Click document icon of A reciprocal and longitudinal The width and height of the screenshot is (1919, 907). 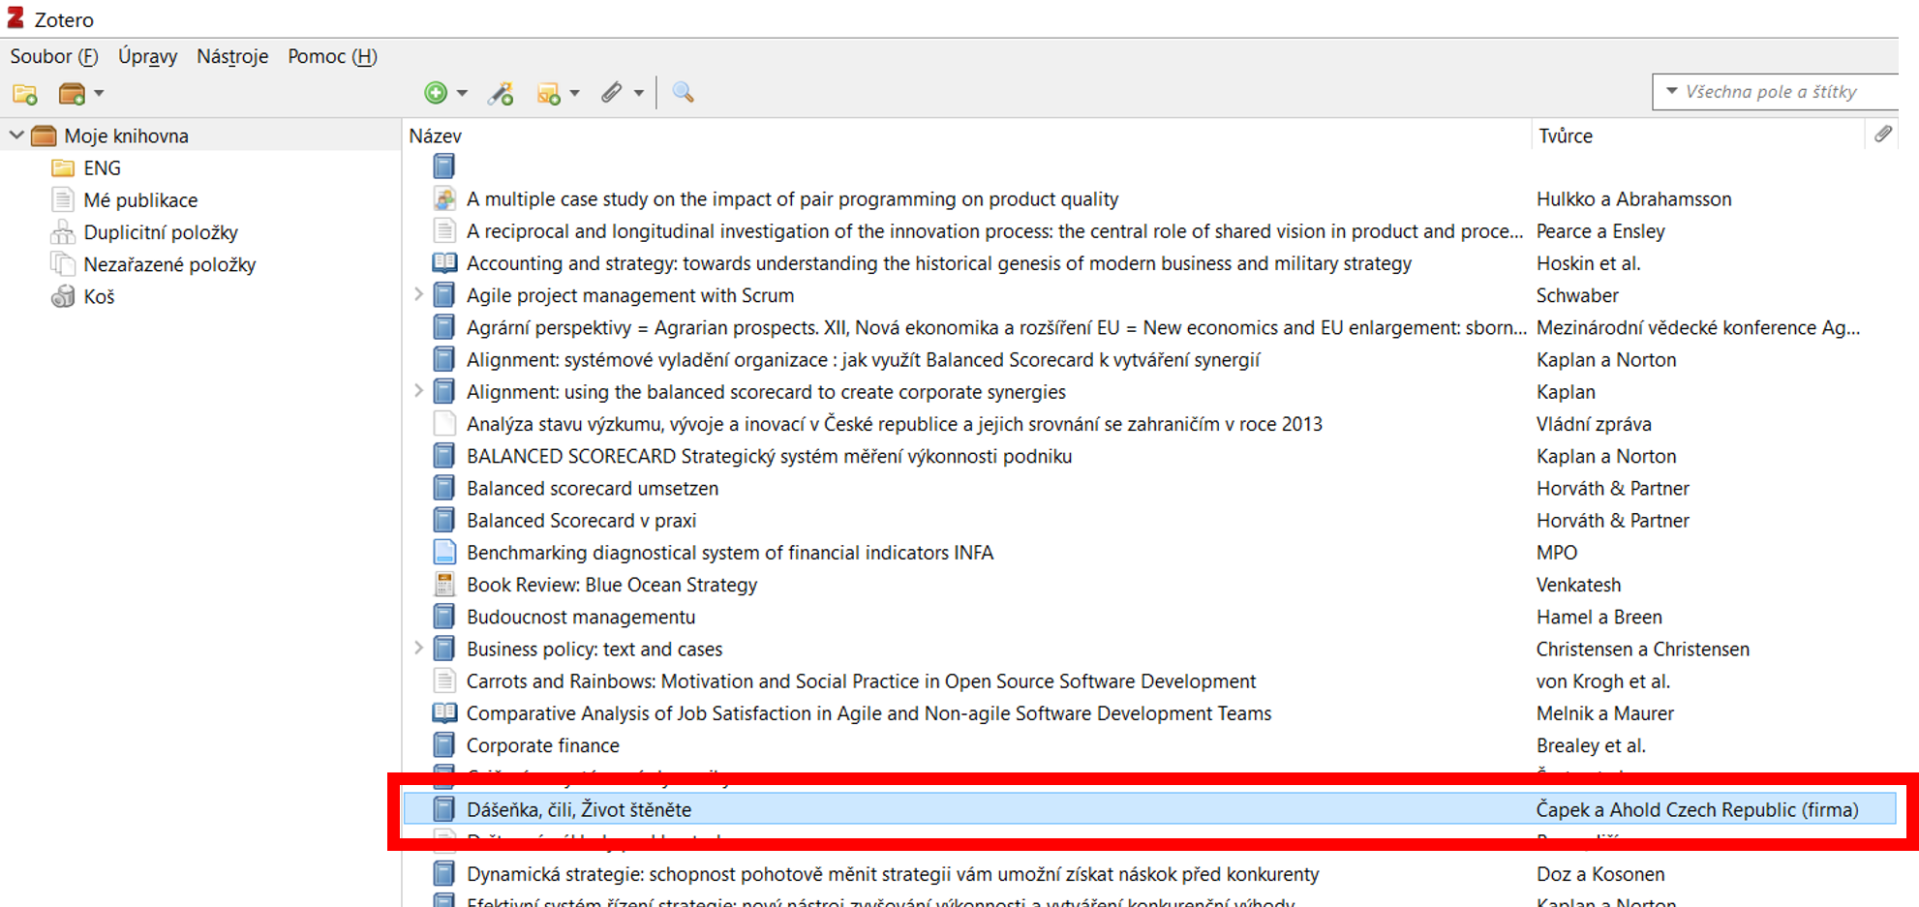[x=443, y=230]
